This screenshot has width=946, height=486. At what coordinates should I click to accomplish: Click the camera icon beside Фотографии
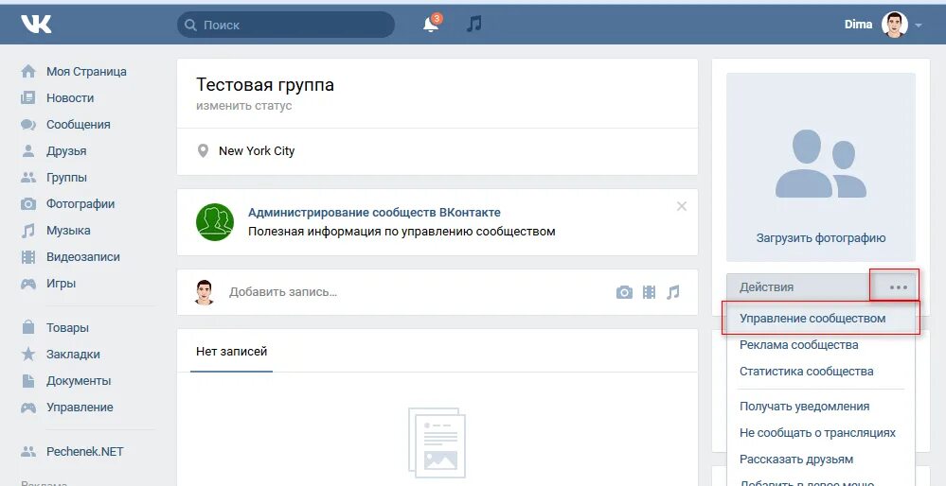click(28, 204)
